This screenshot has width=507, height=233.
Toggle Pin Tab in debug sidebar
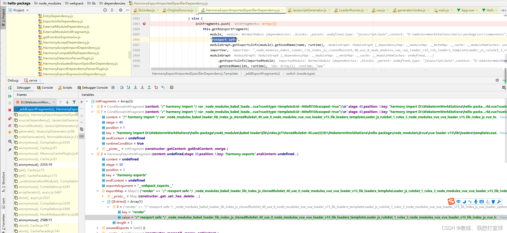tap(10, 150)
